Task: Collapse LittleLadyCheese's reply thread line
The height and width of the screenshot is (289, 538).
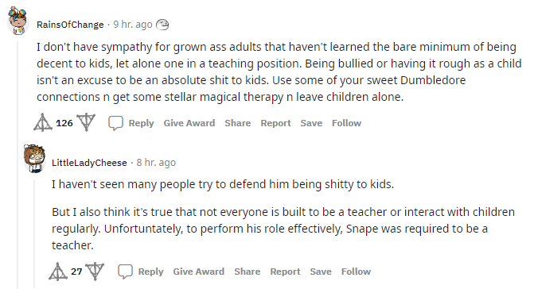Action: pos(34,233)
